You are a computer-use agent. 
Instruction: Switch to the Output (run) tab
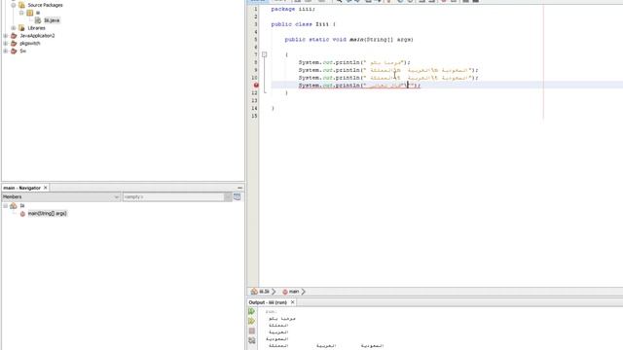268,302
